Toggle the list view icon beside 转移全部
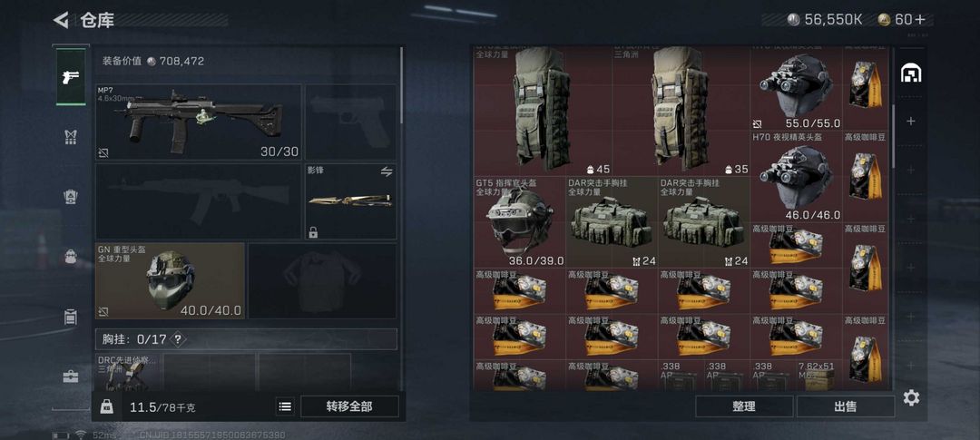Viewport: 980px width, 440px height. point(285,406)
